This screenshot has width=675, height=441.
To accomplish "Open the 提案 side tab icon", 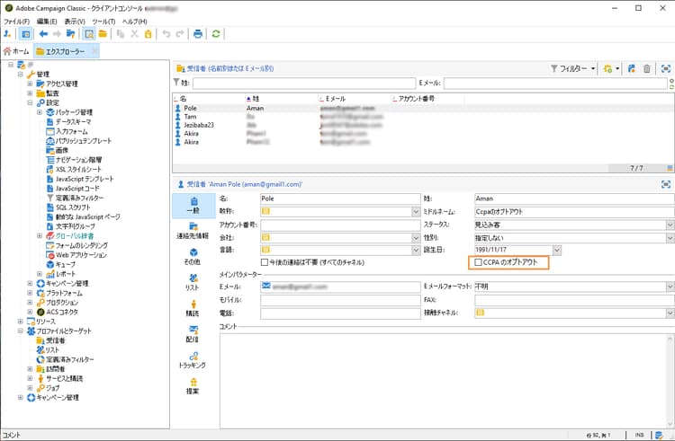I will 193,386.
